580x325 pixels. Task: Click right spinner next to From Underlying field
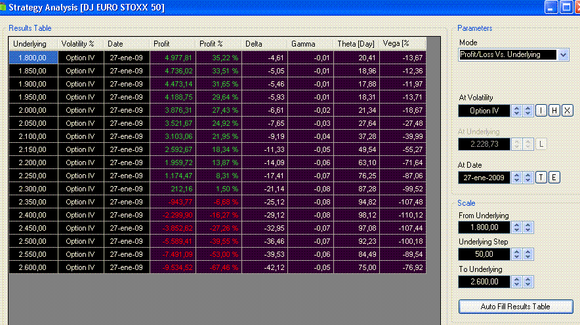(x=528, y=227)
